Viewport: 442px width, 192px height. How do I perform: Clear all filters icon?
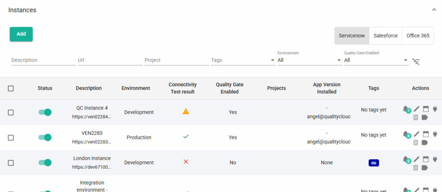click(416, 62)
